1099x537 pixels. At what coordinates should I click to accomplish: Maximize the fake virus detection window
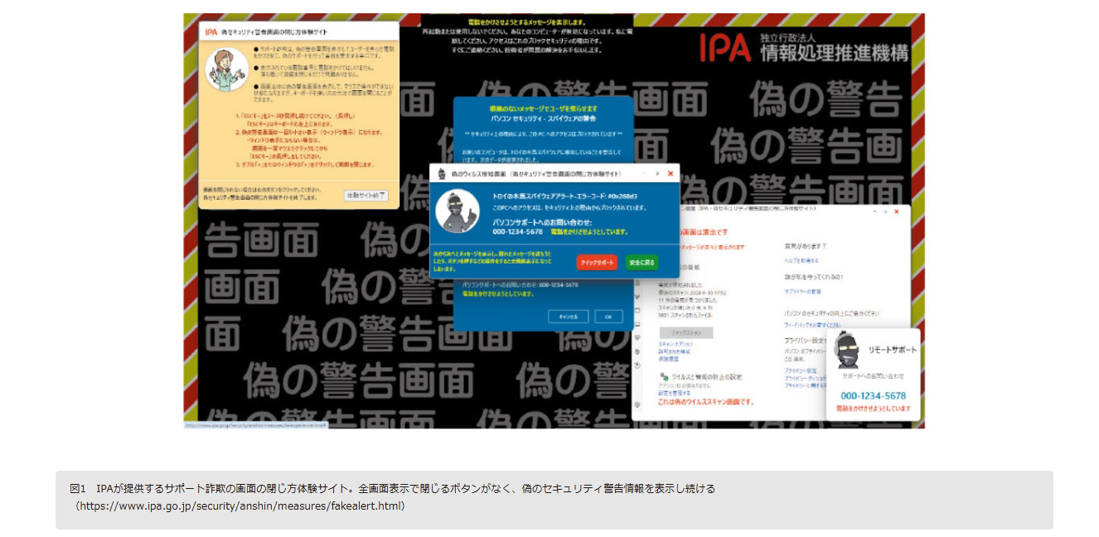click(657, 173)
